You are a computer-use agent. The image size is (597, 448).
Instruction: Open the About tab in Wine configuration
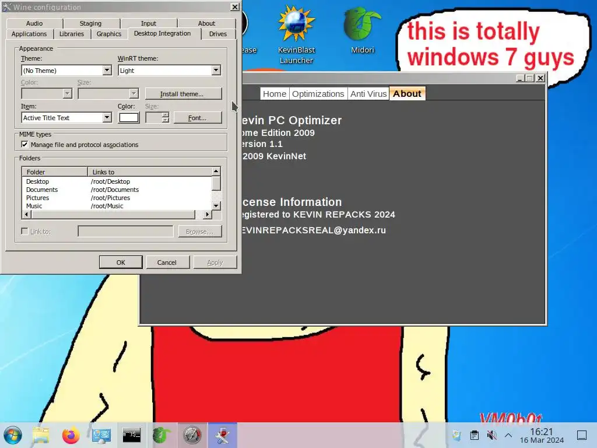206,23
